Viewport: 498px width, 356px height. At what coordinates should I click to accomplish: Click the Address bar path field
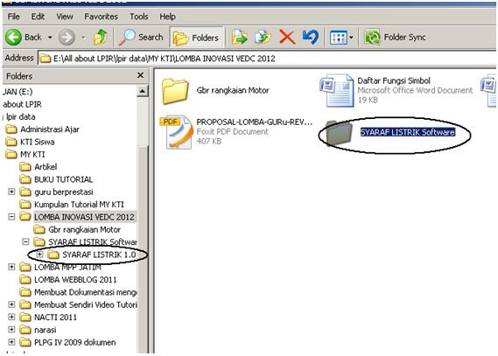[267, 59]
